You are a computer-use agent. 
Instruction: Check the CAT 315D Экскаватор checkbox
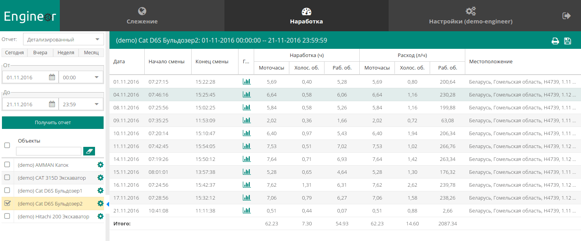click(7, 177)
